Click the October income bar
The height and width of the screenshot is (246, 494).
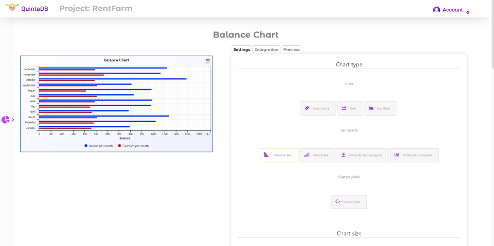[112, 79]
